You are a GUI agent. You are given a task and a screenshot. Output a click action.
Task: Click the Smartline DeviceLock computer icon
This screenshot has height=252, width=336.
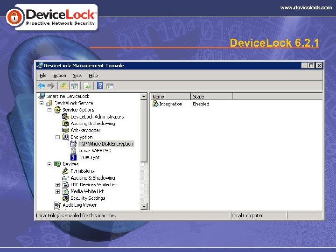click(x=42, y=96)
